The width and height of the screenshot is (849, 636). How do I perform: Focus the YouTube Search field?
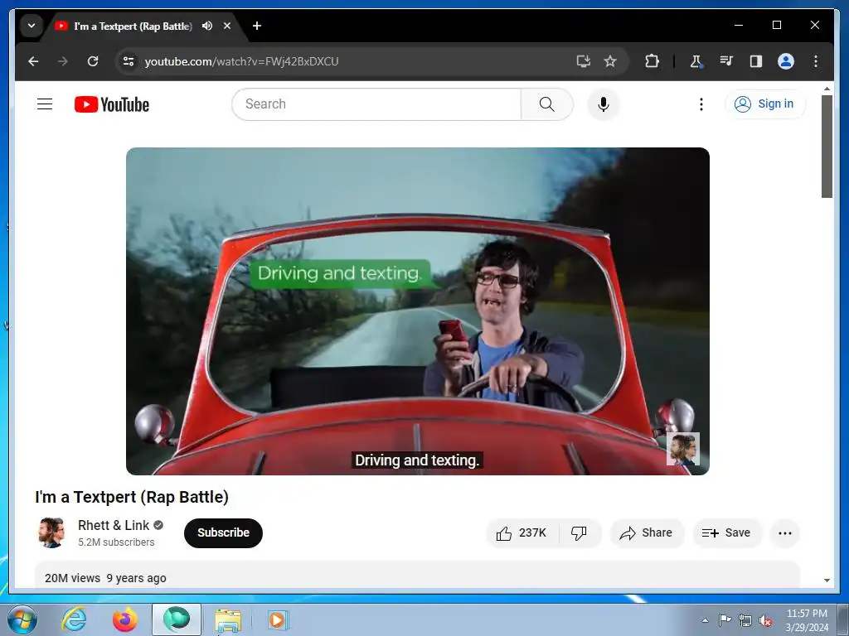point(376,104)
